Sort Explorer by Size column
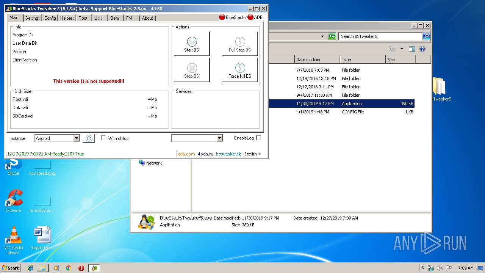 [401, 60]
